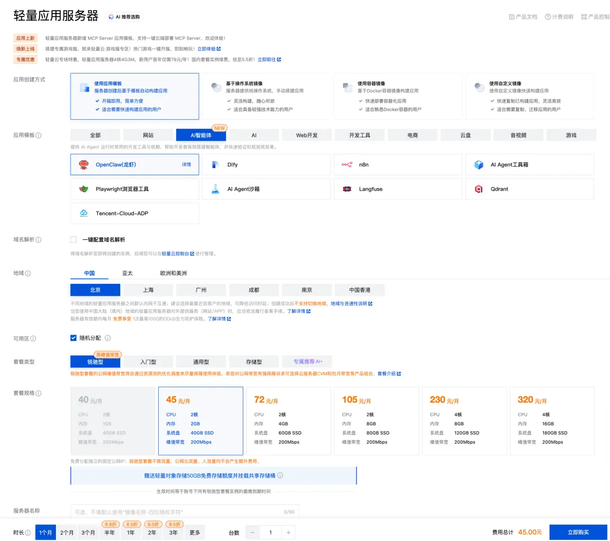Select 使用自定义镜像 creation method
Viewport: 610px width, 541px height.
(x=530, y=96)
